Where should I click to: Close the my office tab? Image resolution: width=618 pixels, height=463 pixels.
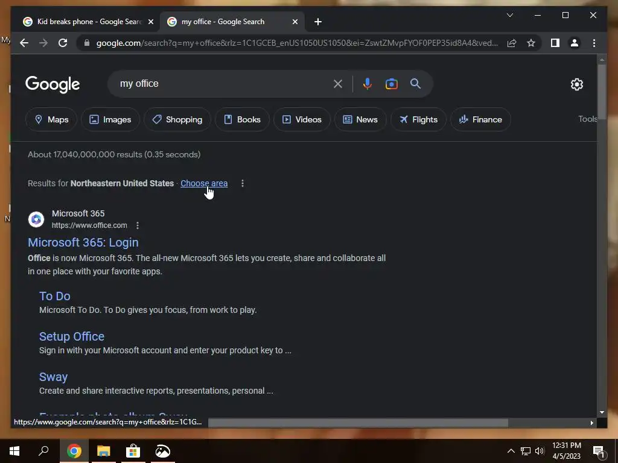pos(295,22)
